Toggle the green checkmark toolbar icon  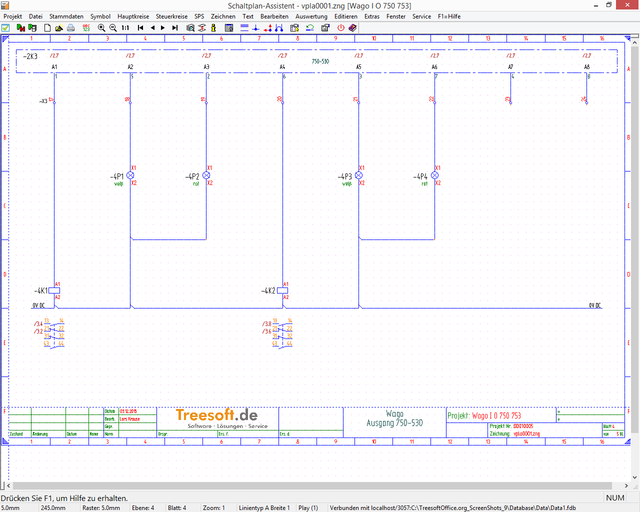pyautogui.click(x=5, y=28)
